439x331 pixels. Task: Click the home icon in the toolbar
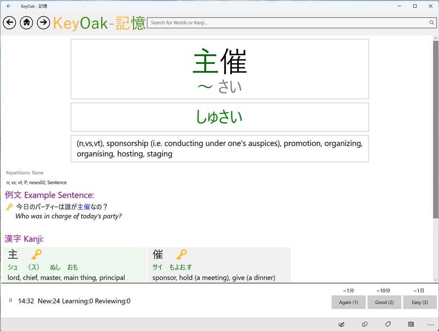pyautogui.click(x=26, y=23)
